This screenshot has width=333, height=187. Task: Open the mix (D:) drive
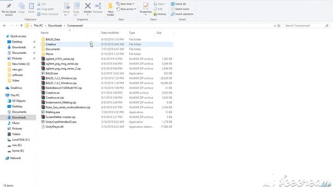click(x=17, y=145)
